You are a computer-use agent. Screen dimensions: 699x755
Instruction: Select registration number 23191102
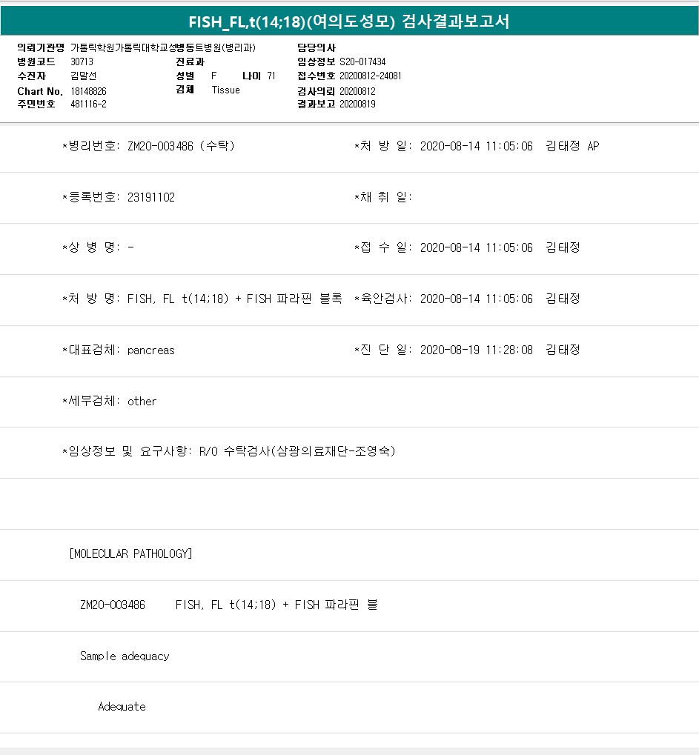click(x=150, y=197)
